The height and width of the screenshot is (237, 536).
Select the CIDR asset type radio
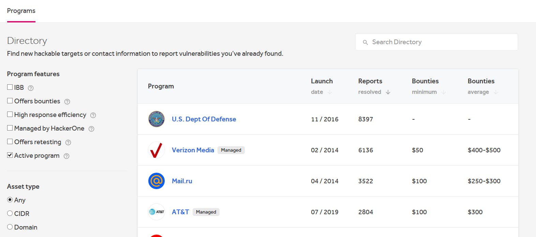[10, 213]
